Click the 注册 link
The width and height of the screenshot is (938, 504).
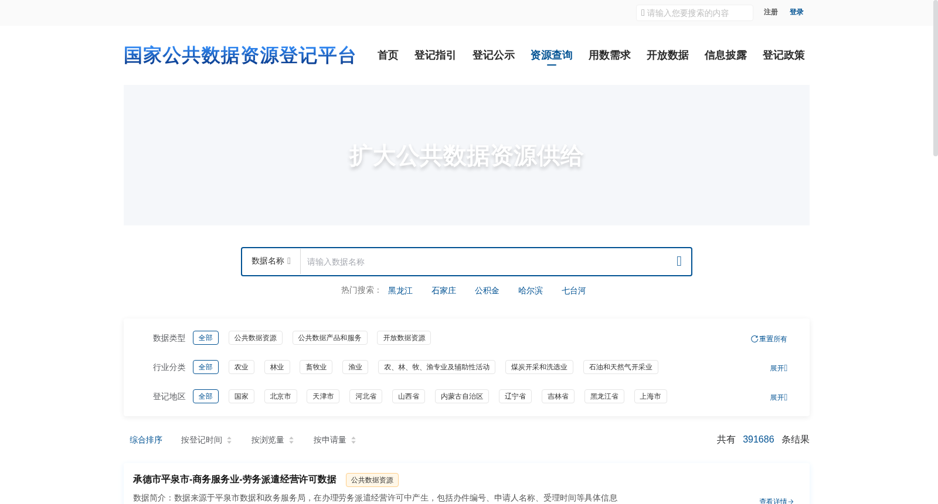pos(771,12)
